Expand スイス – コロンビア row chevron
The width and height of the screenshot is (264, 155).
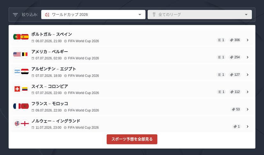pyautogui.click(x=247, y=92)
